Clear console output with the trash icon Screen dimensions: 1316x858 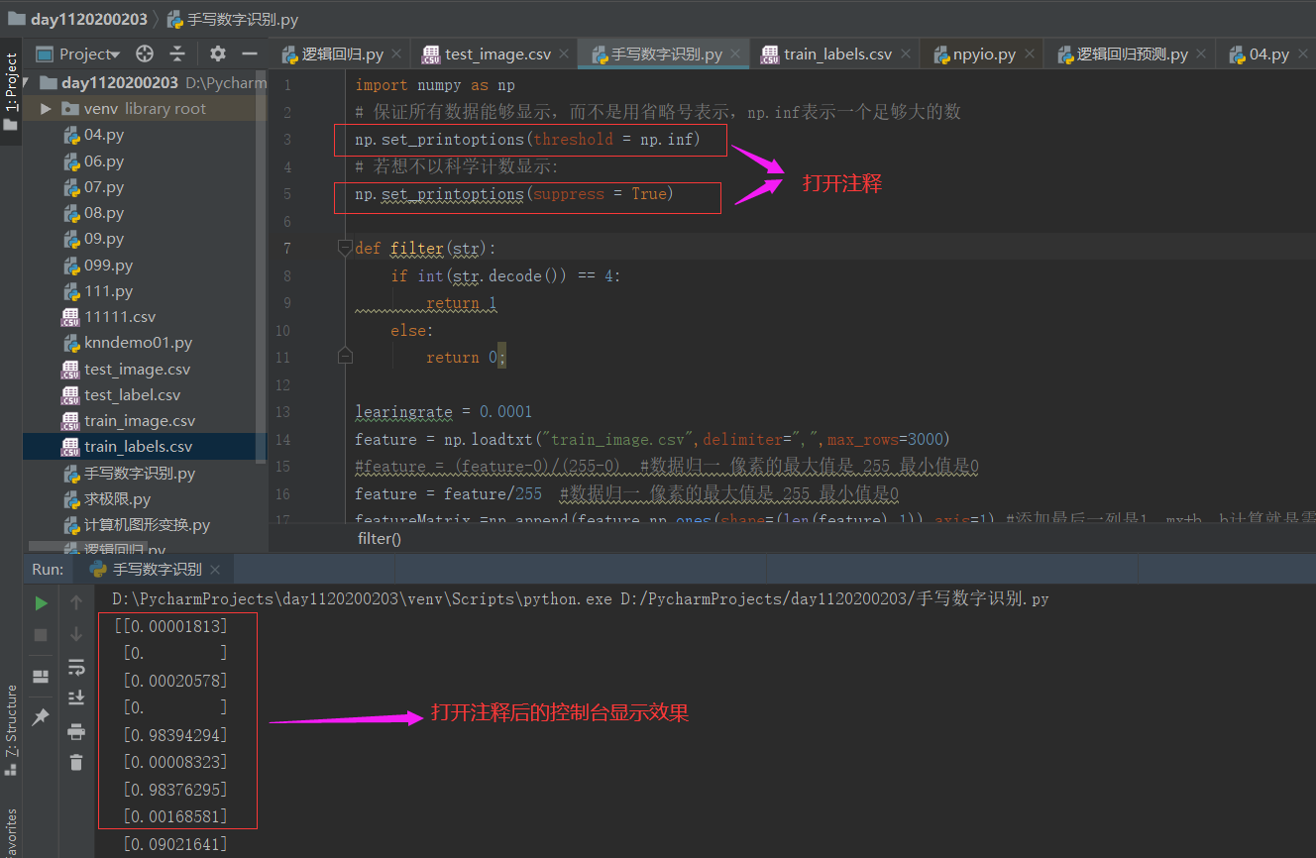pyautogui.click(x=76, y=762)
